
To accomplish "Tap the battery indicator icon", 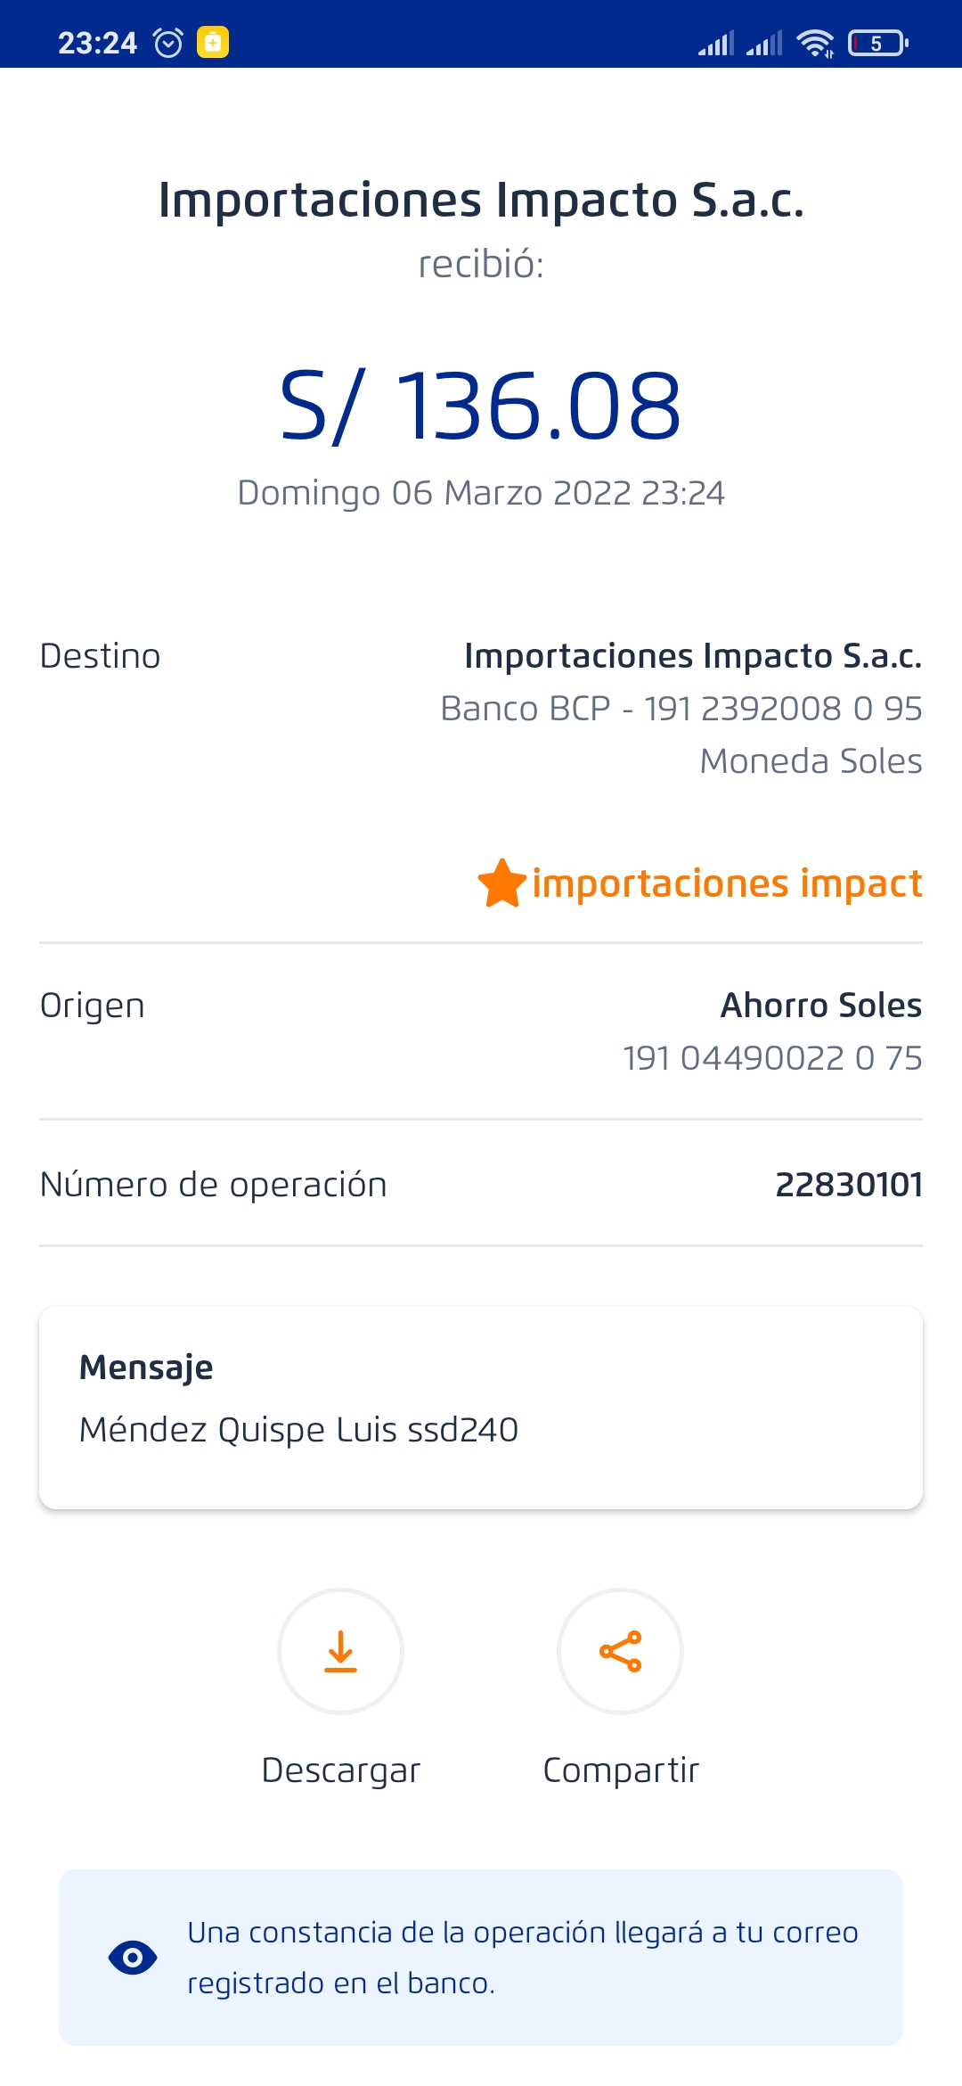I will [x=877, y=43].
